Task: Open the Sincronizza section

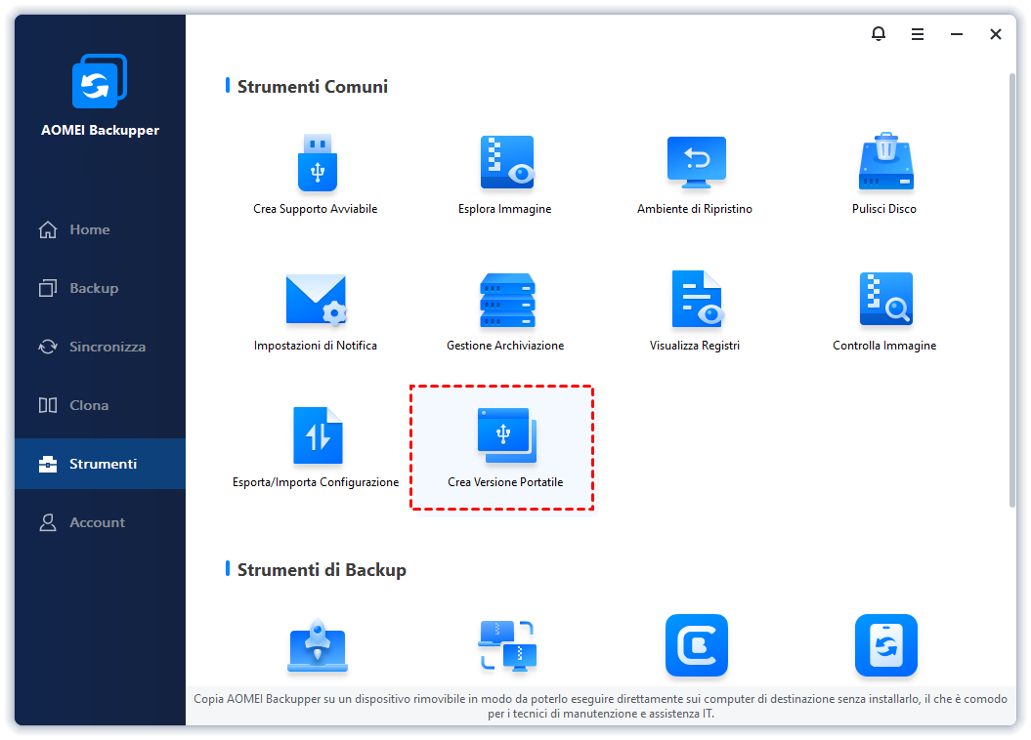Action: point(100,347)
